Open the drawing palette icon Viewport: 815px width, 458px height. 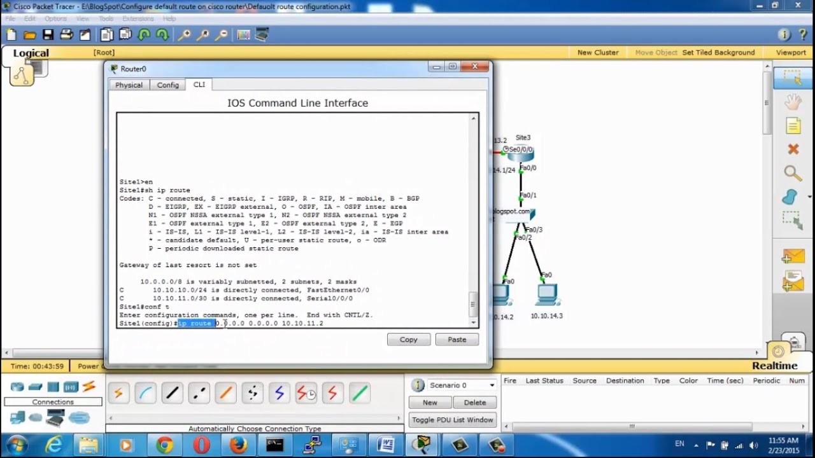tap(243, 35)
